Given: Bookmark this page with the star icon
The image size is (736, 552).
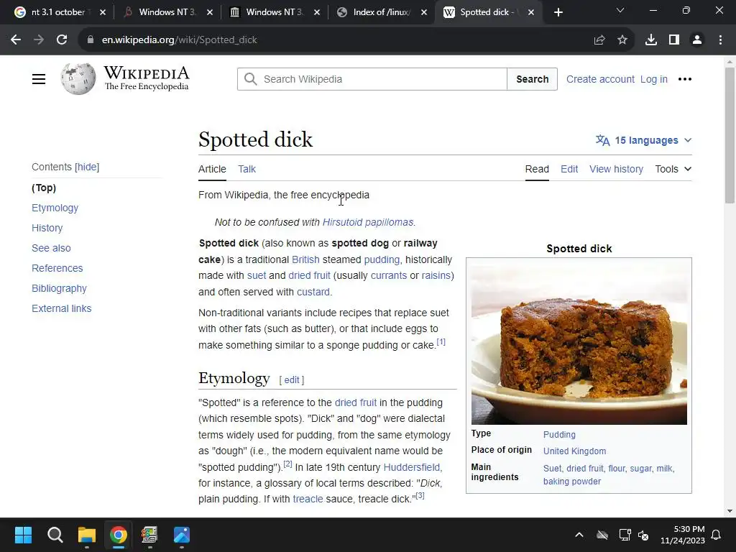Looking at the screenshot, I should pyautogui.click(x=622, y=40).
